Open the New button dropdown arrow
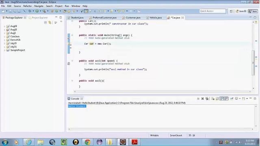This screenshot has height=146, width=260. [x=6, y=11]
